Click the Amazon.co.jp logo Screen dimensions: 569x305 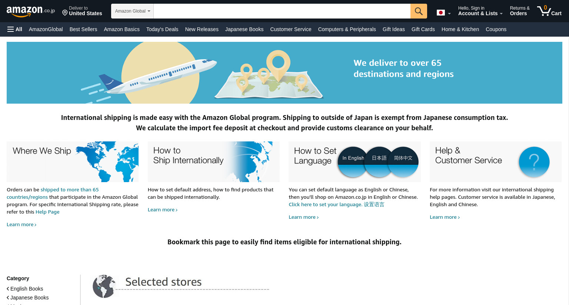[31, 11]
